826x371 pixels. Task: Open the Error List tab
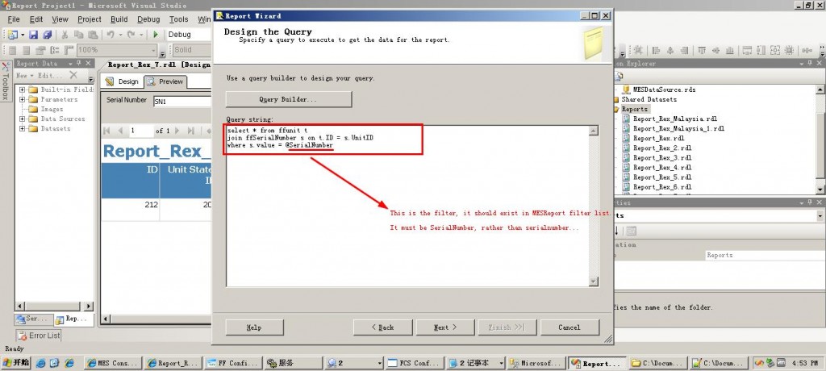pos(39,336)
